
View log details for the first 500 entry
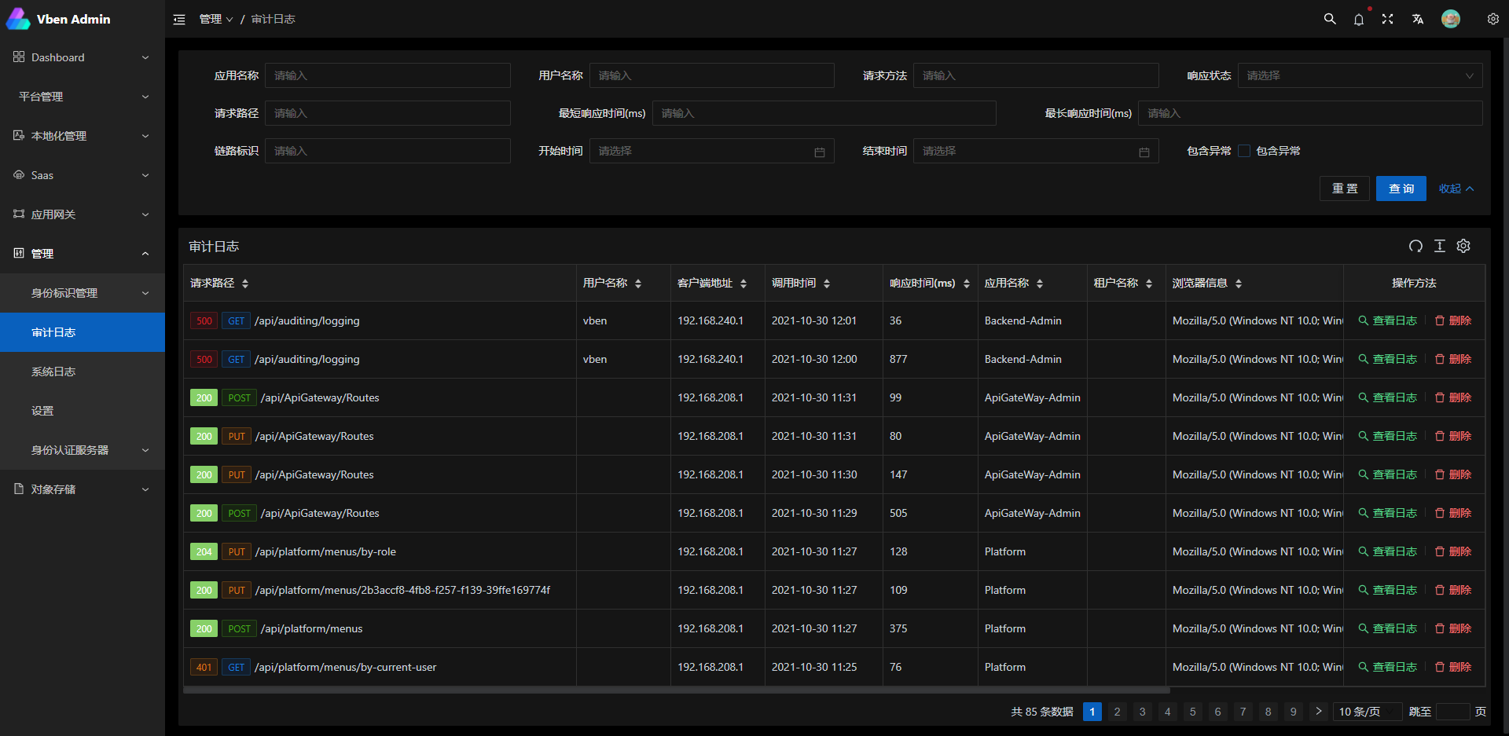[x=1388, y=320]
